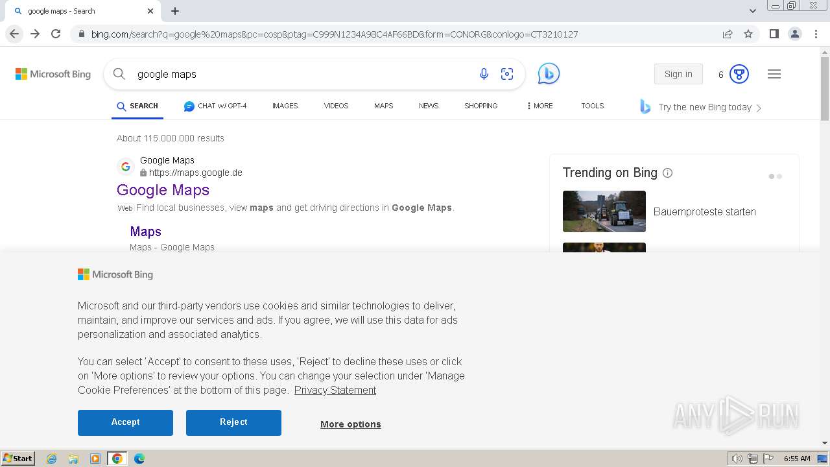Open the Windows Start button

pyautogui.click(x=18, y=458)
